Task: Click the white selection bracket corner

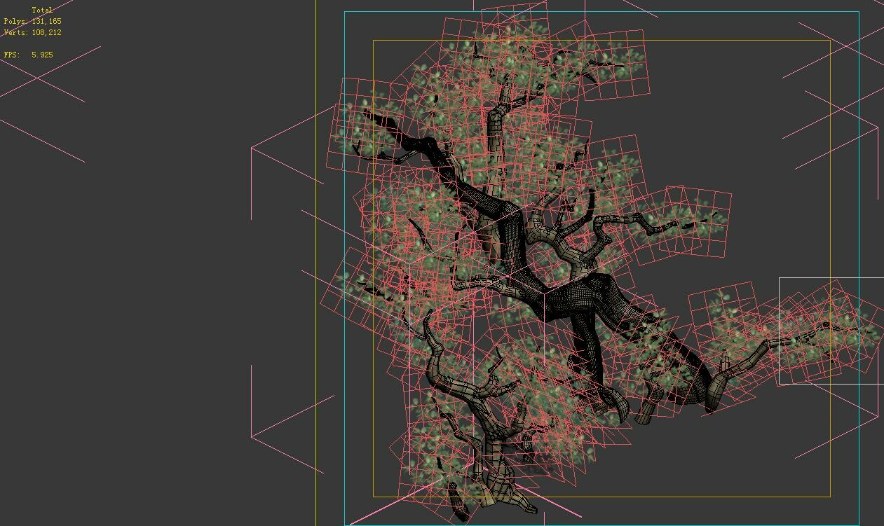Action: click(780, 277)
